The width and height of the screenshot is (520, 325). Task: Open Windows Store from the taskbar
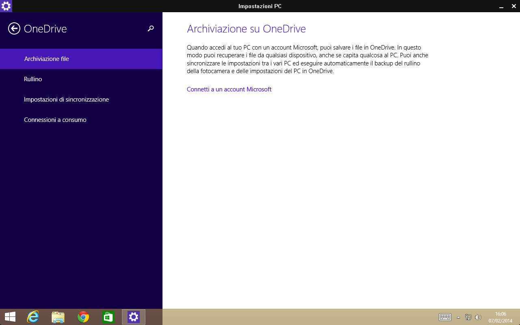click(x=108, y=317)
